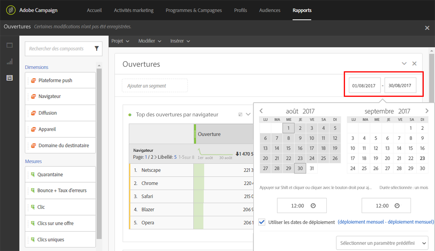Select September 1 in the calendar
The image size is (435, 251).
click(x=411, y=128)
